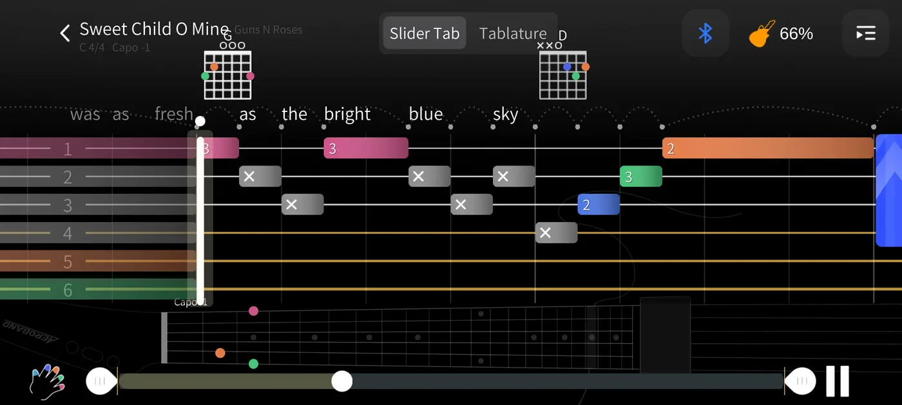The width and height of the screenshot is (902, 405).
Task: Tap the Bluetooth connection icon
Action: point(705,33)
